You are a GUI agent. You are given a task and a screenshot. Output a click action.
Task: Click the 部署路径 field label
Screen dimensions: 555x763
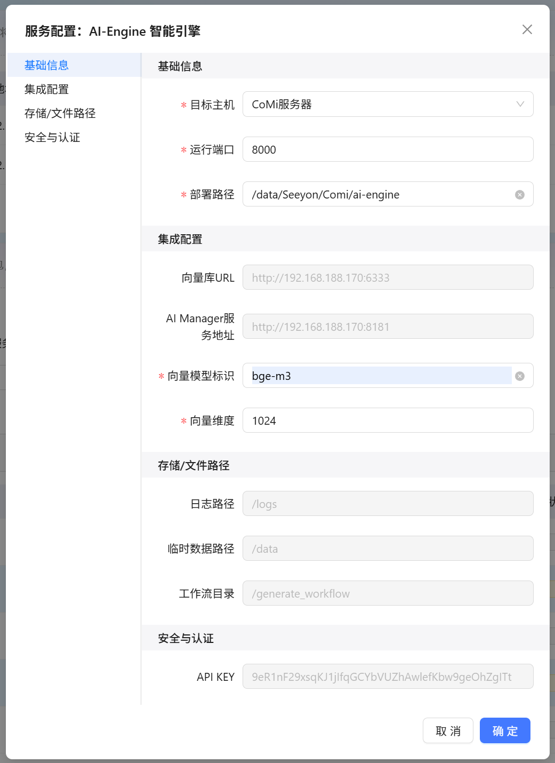click(212, 194)
